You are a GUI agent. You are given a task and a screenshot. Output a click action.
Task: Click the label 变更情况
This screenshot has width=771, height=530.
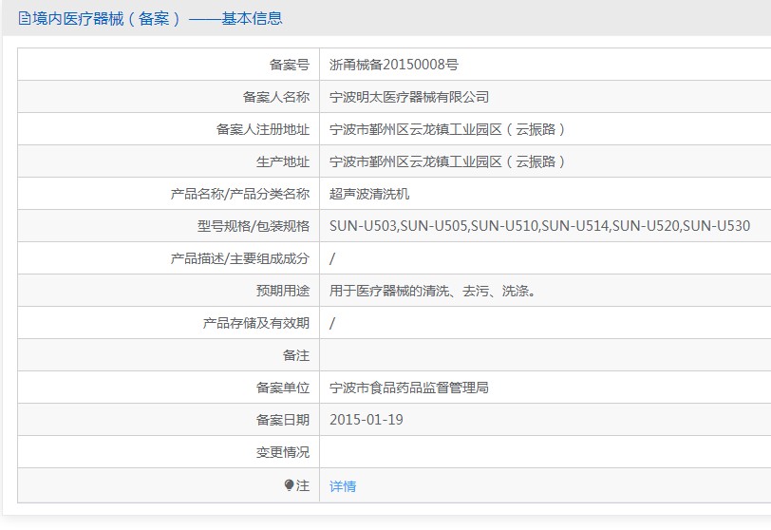[283, 452]
